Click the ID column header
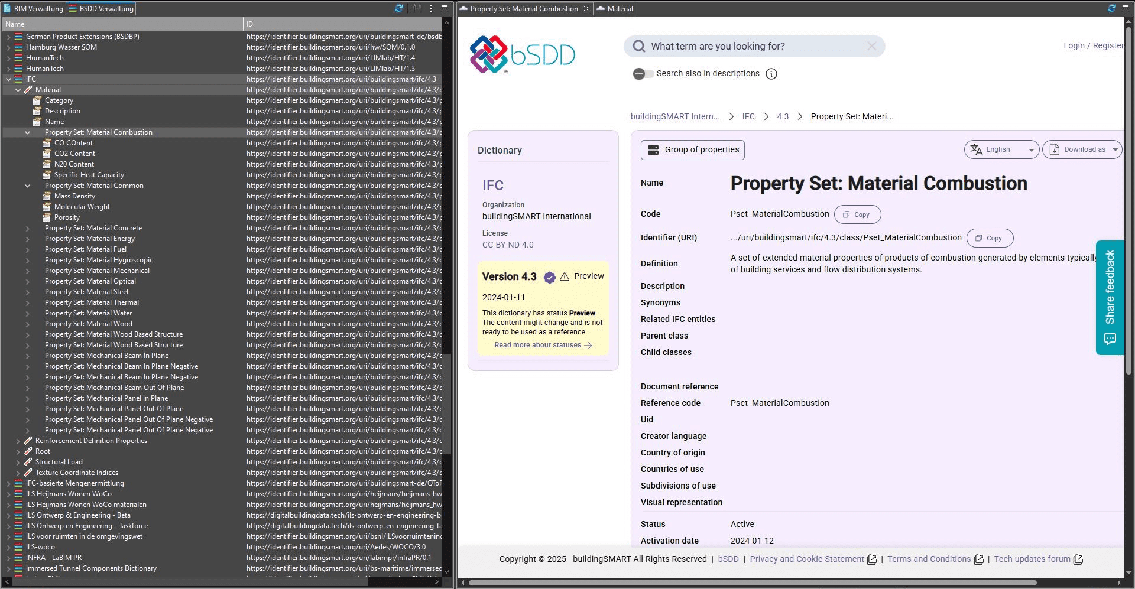The height and width of the screenshot is (589, 1135). tap(342, 24)
